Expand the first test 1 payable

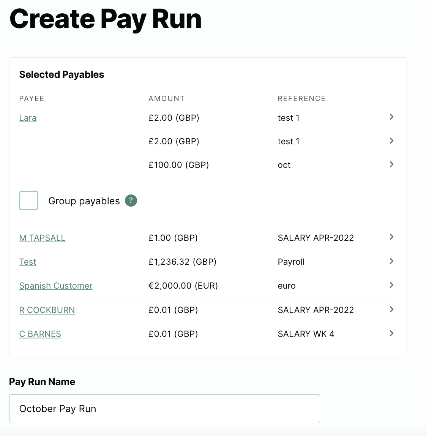[391, 117]
